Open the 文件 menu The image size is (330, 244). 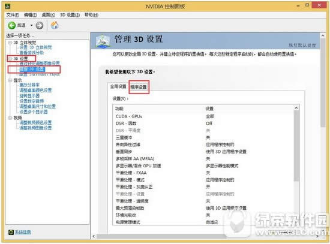13,15
